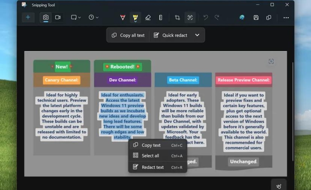Image resolution: width=311 pixels, height=190 pixels.
Task: Click the Edit in Paint icon
Action: pyautogui.click(x=242, y=18)
